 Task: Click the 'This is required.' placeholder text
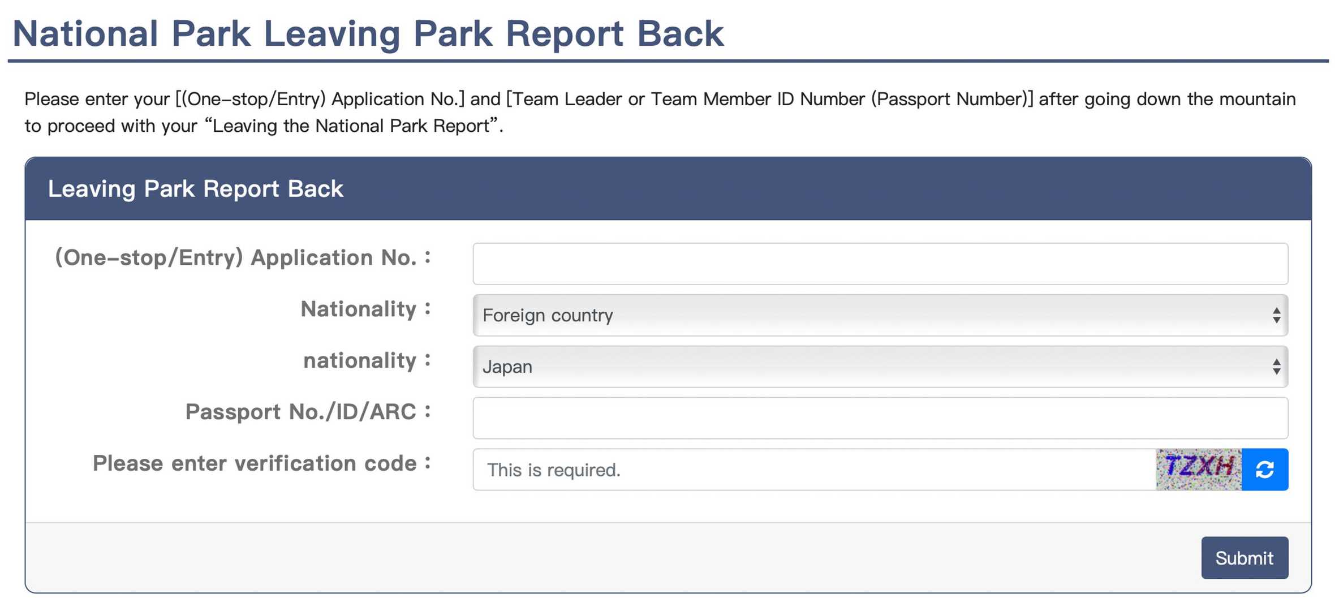pos(554,470)
